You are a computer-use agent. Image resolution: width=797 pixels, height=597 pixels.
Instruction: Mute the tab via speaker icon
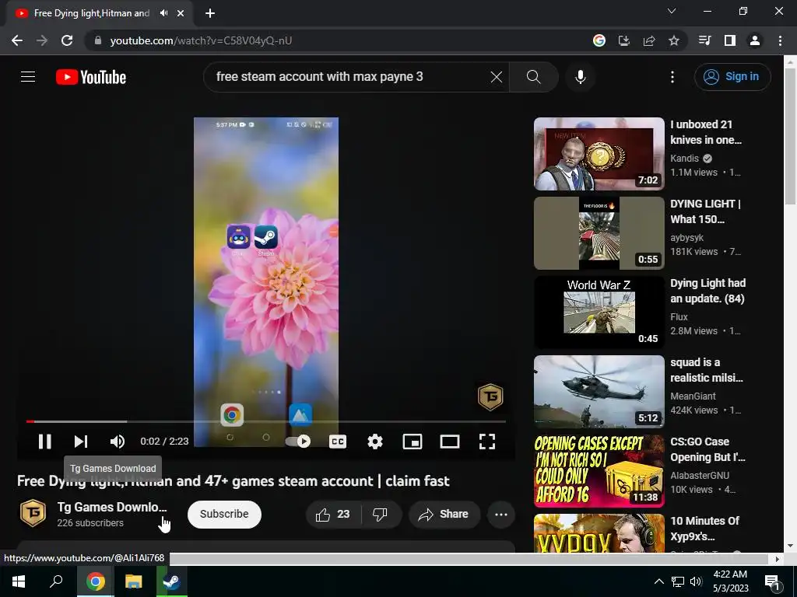coord(163,13)
